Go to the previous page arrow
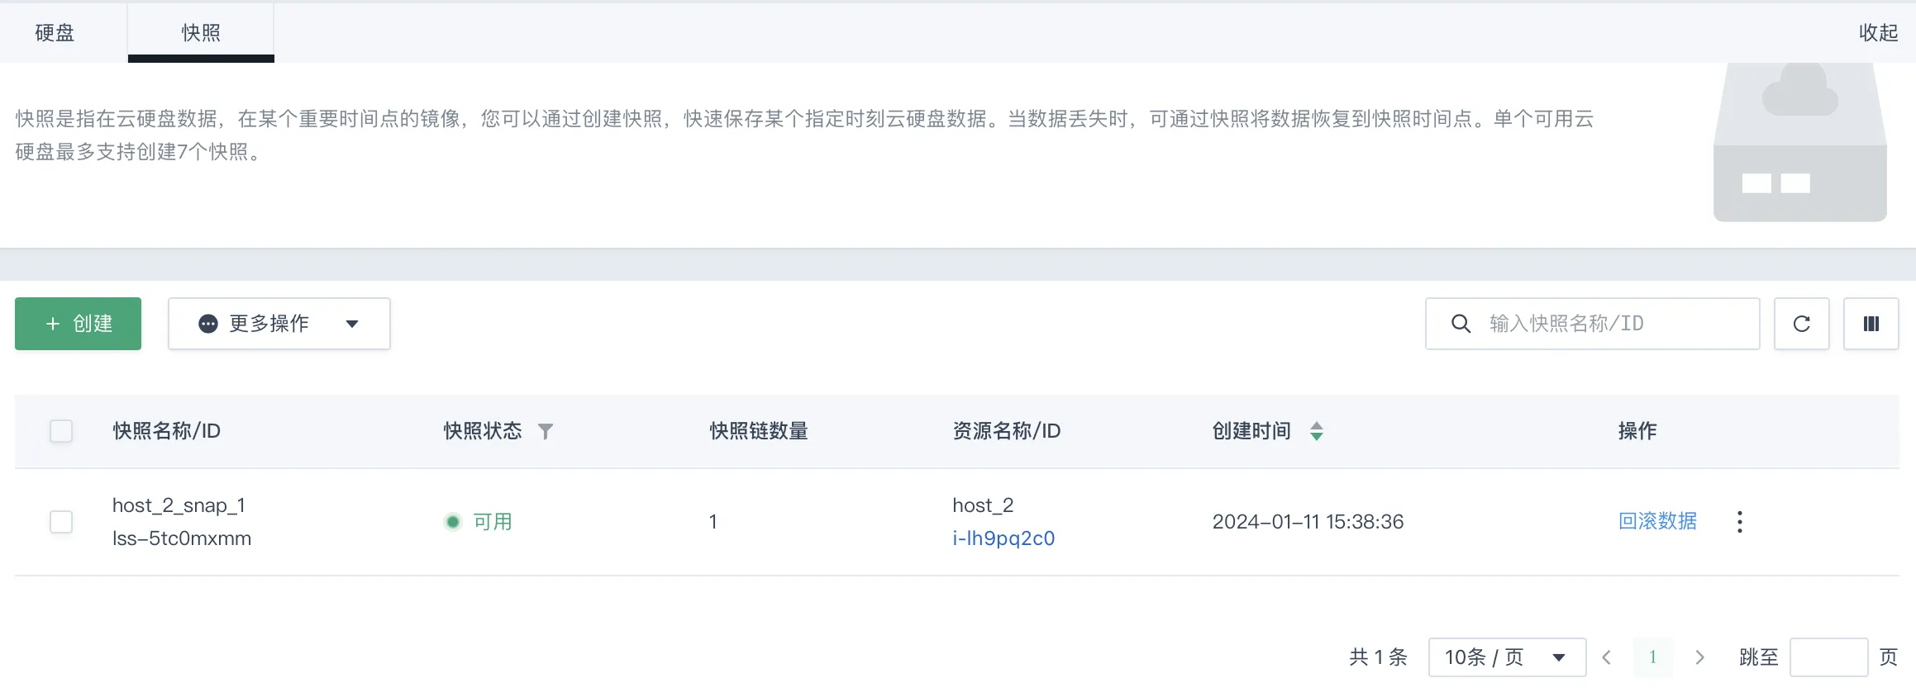This screenshot has height=697, width=1916. click(x=1607, y=657)
